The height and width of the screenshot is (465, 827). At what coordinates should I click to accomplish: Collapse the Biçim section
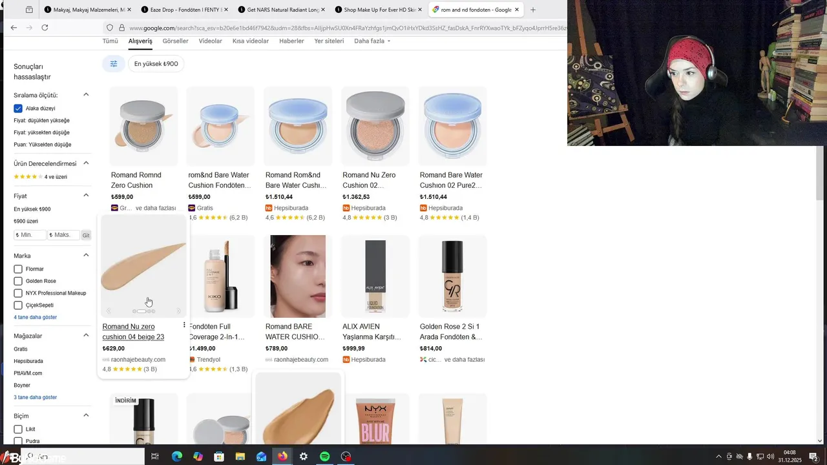pyautogui.click(x=86, y=416)
